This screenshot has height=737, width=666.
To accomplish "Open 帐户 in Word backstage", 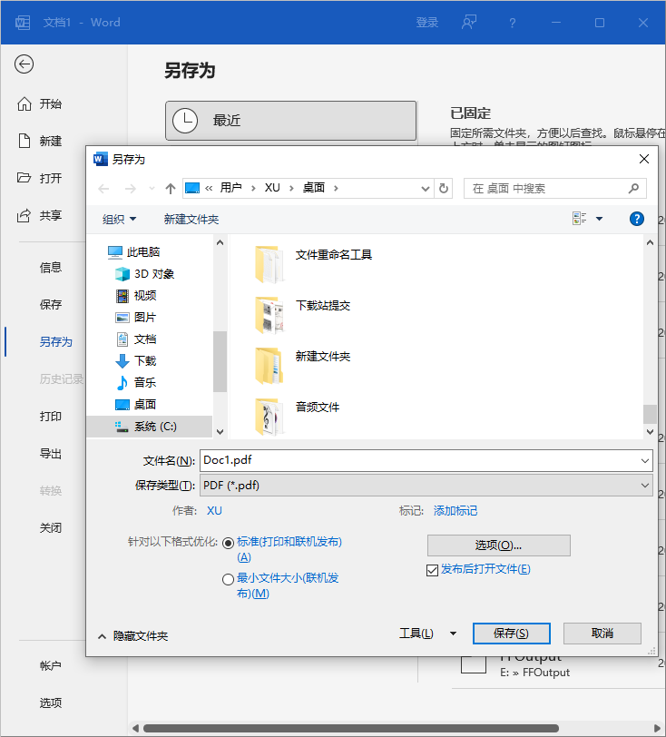I will point(51,665).
